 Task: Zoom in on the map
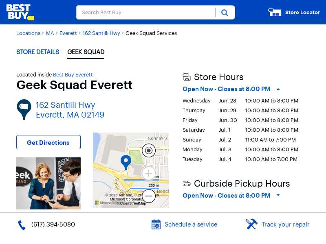click(149, 173)
